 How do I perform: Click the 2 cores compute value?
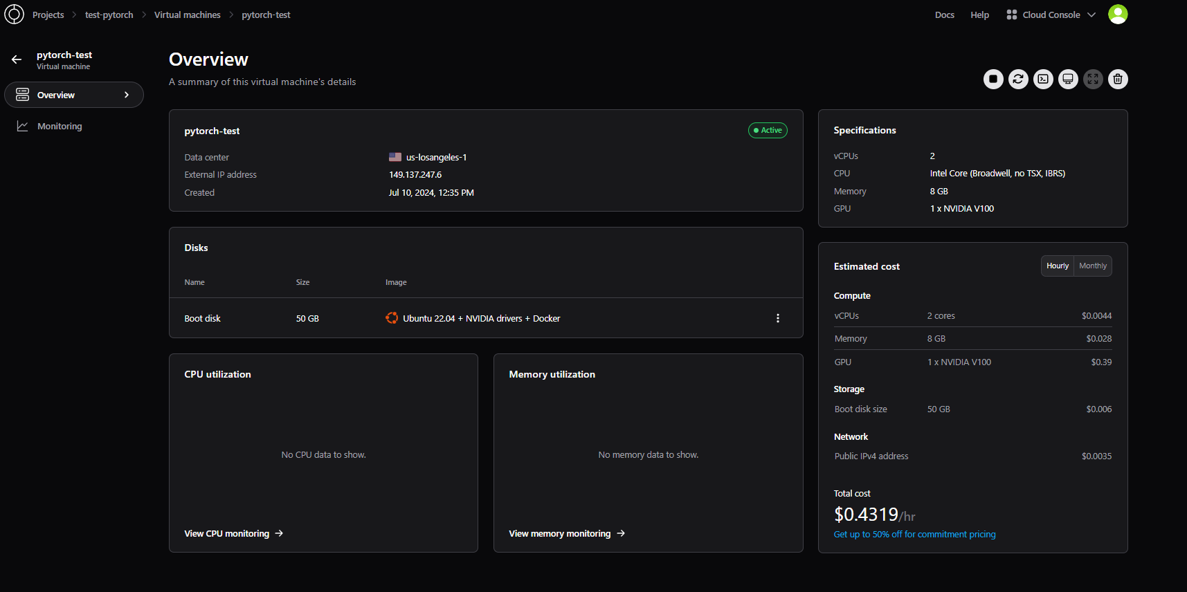pos(941,315)
